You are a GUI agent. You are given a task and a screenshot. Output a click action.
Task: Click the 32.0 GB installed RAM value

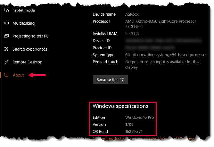[x=132, y=34]
